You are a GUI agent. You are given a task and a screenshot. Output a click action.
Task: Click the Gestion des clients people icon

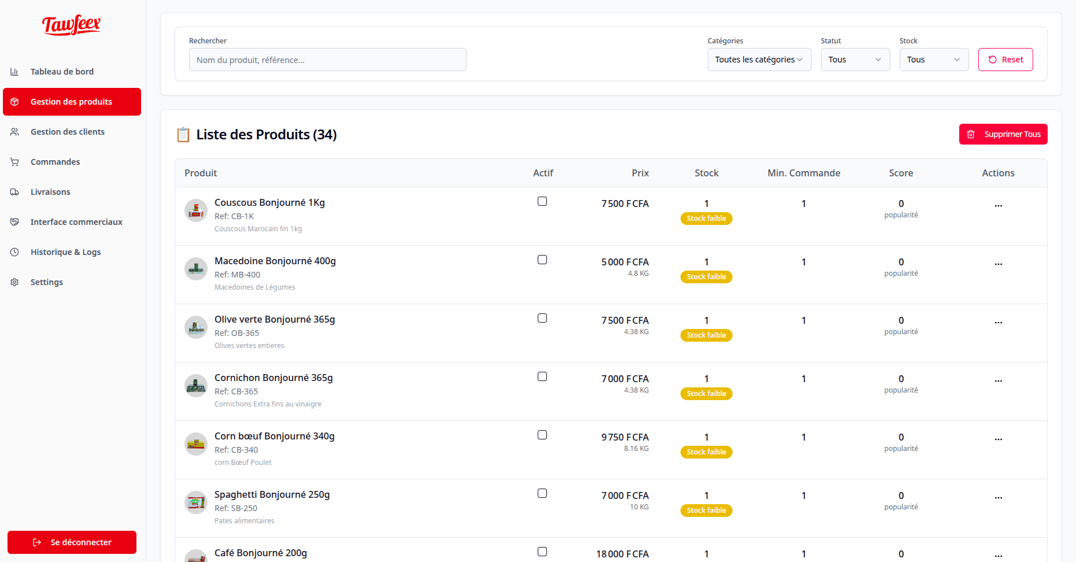click(x=14, y=132)
